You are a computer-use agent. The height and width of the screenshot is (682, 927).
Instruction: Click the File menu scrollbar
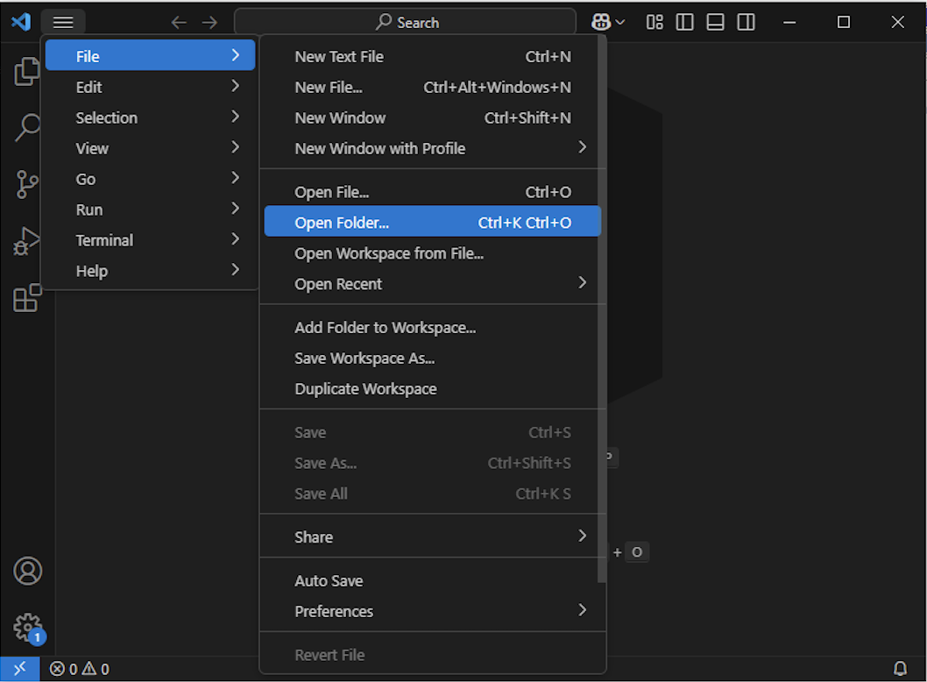[x=601, y=307]
